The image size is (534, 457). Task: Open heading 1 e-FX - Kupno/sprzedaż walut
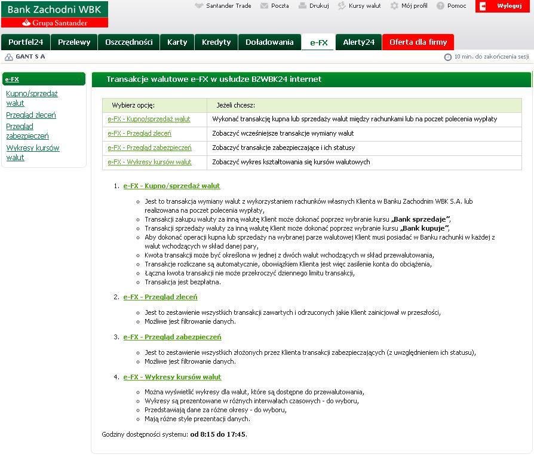pos(171,186)
